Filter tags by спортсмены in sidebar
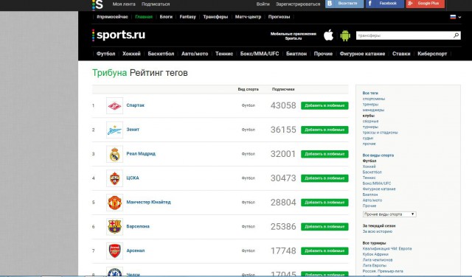The width and height of the screenshot is (472, 277). pyautogui.click(x=374, y=99)
